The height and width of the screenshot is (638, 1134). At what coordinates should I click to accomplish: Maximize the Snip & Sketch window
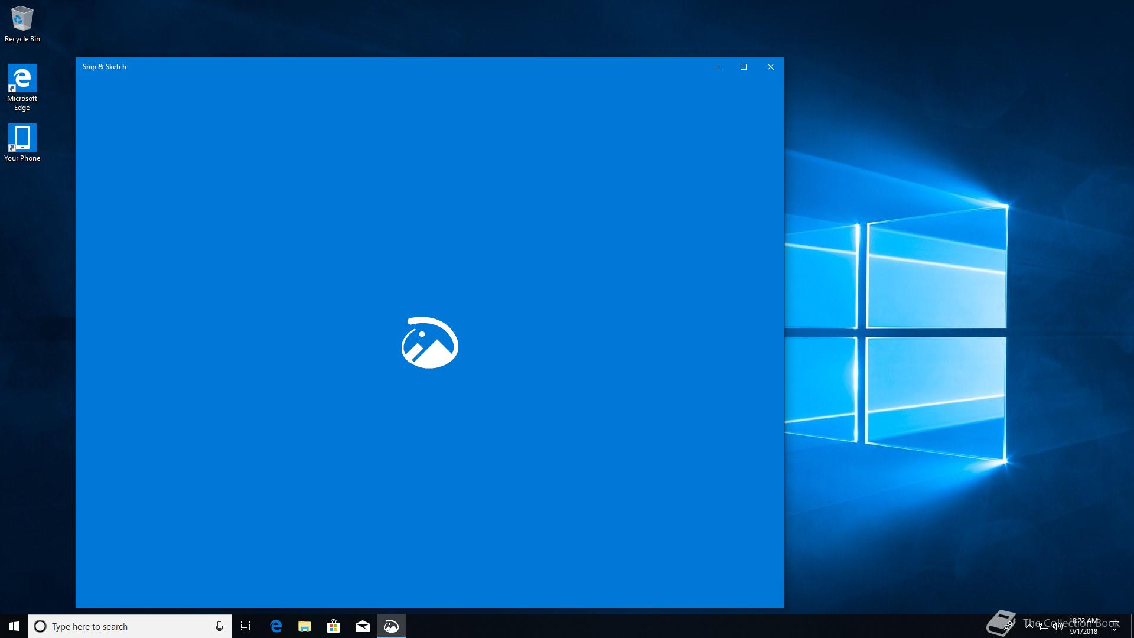point(744,67)
